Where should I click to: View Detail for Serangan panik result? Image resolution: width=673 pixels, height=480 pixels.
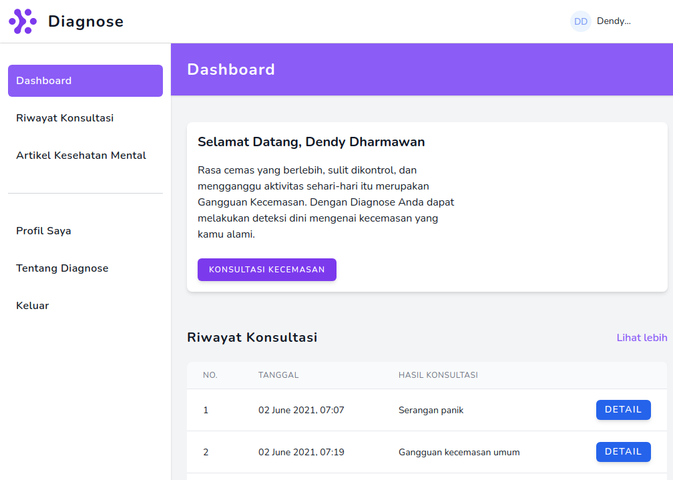click(x=623, y=410)
